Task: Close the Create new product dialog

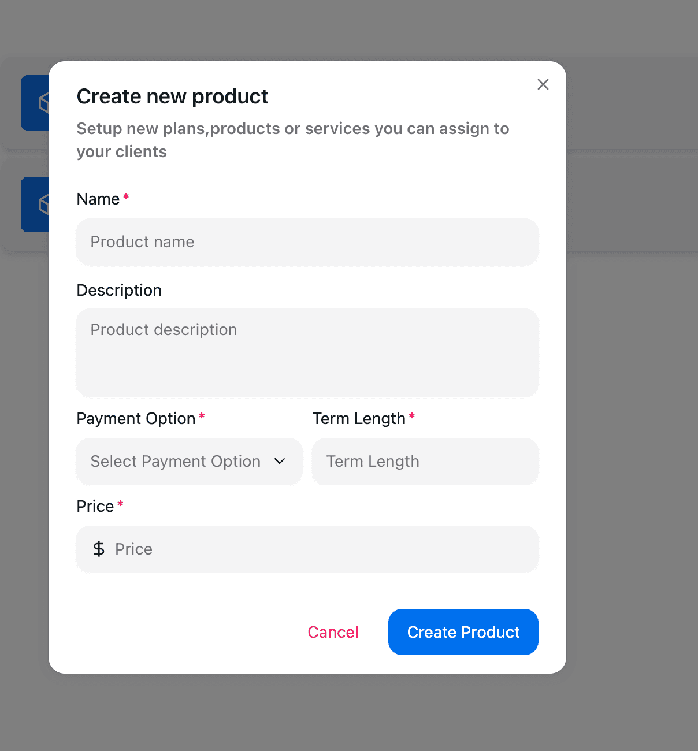Action: [x=543, y=84]
